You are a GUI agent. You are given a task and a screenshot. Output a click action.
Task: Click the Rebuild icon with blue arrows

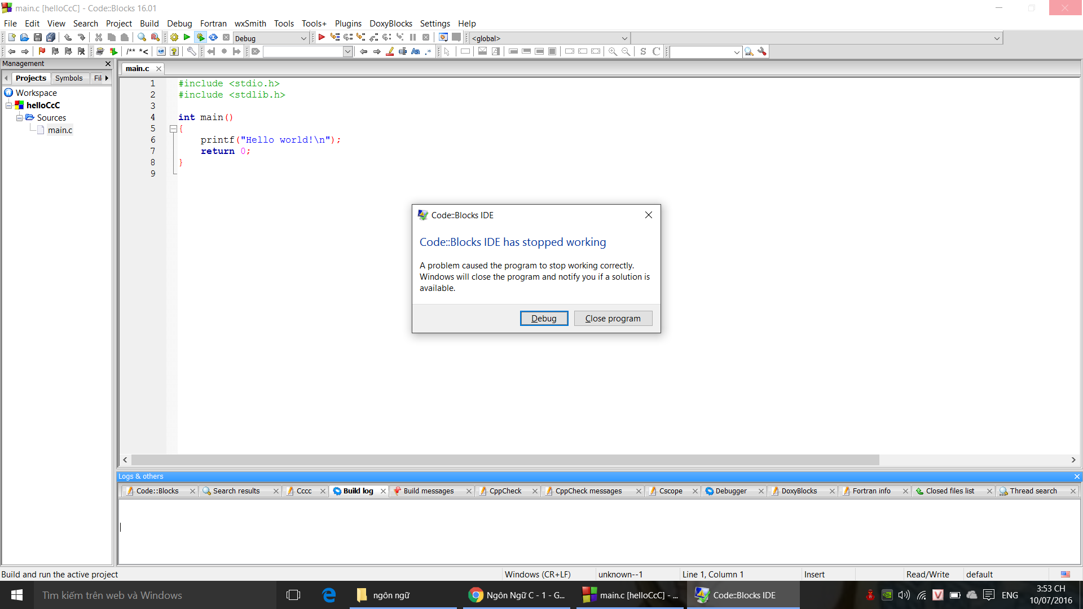(213, 38)
